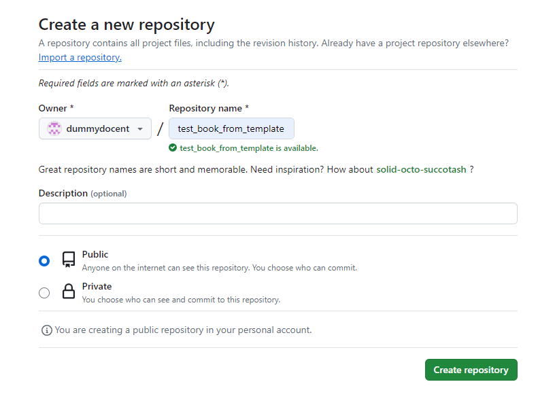Click the Private repository padlock icon
The height and width of the screenshot is (401, 555).
(68, 291)
